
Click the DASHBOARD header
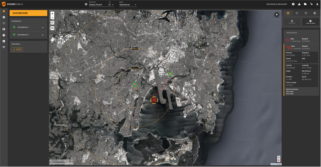click(x=28, y=13)
